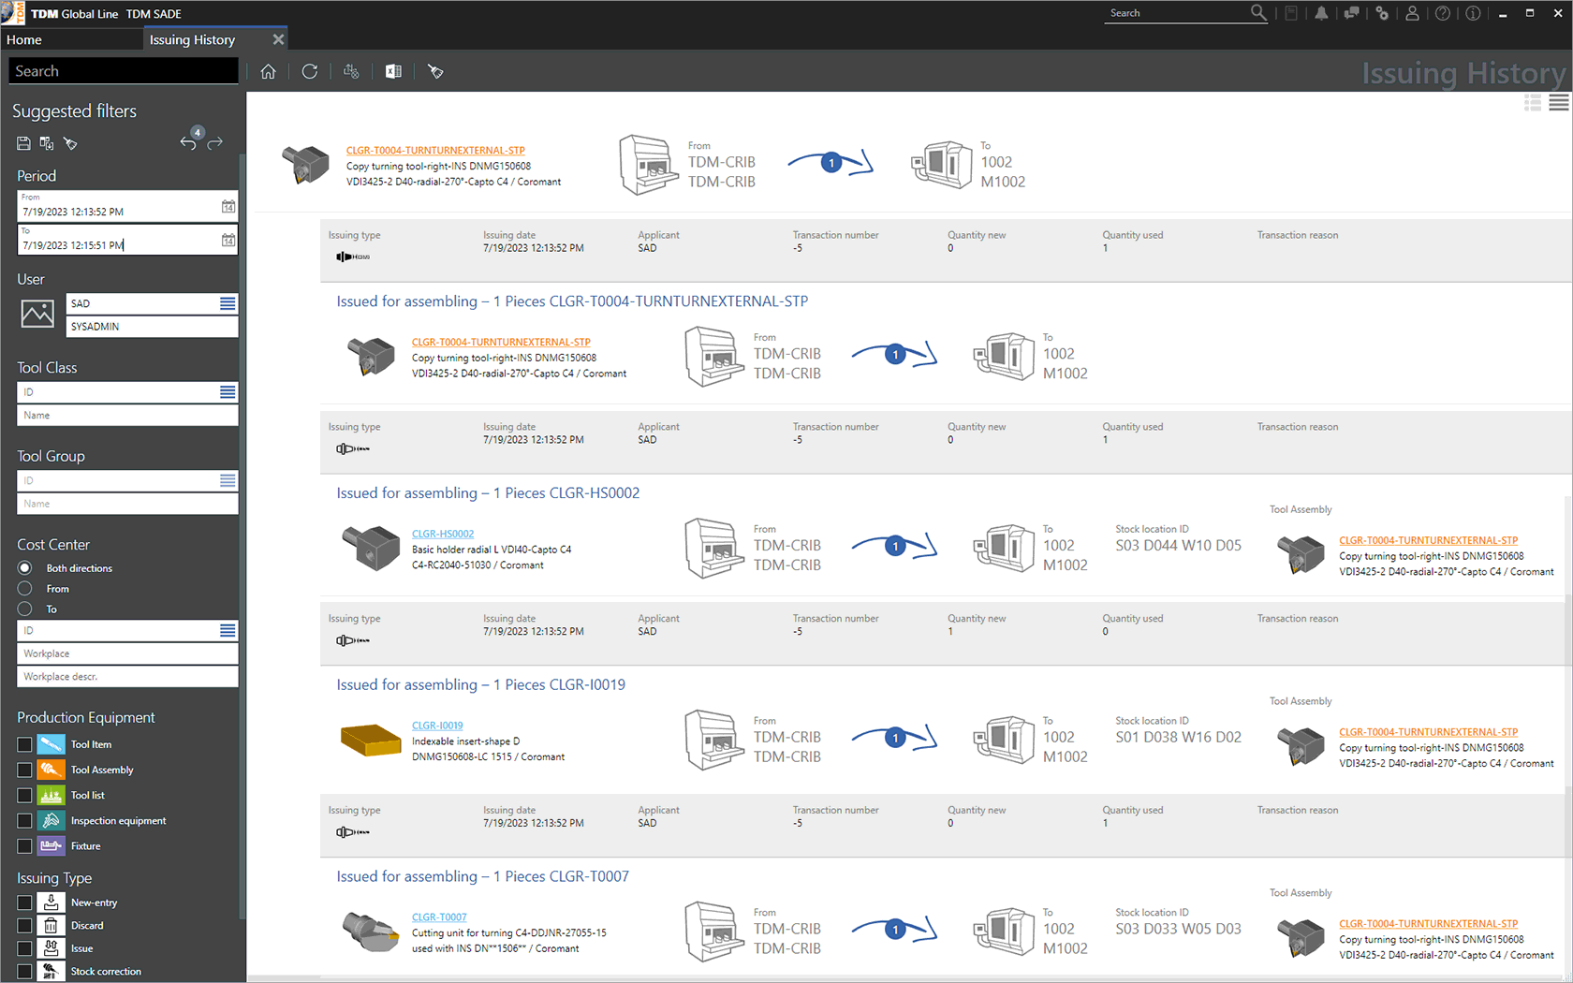Switch to the detailed card list view

click(1533, 103)
